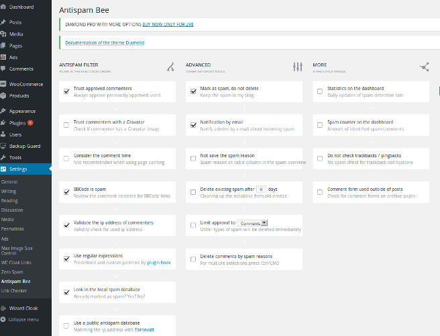The height and width of the screenshot is (336, 440).
Task: Uncheck Use regular expressions
Action: (x=66, y=259)
